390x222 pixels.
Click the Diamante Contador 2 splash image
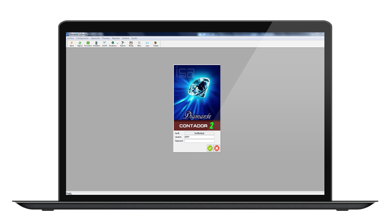(197, 97)
